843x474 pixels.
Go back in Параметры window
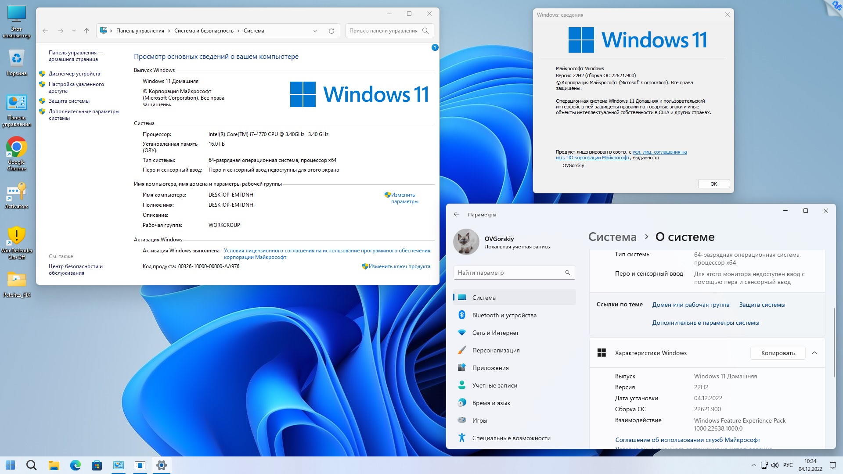[457, 215]
